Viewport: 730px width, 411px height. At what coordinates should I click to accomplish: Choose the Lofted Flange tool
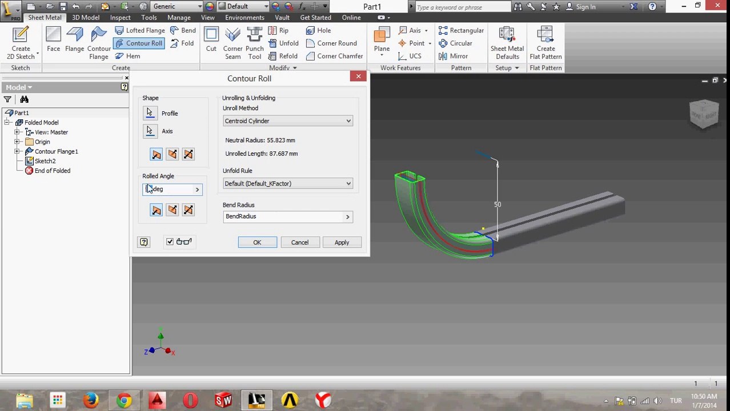(x=140, y=30)
